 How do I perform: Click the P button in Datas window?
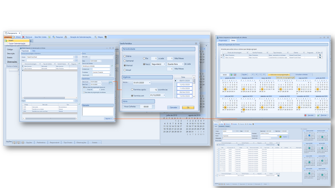click(253, 75)
